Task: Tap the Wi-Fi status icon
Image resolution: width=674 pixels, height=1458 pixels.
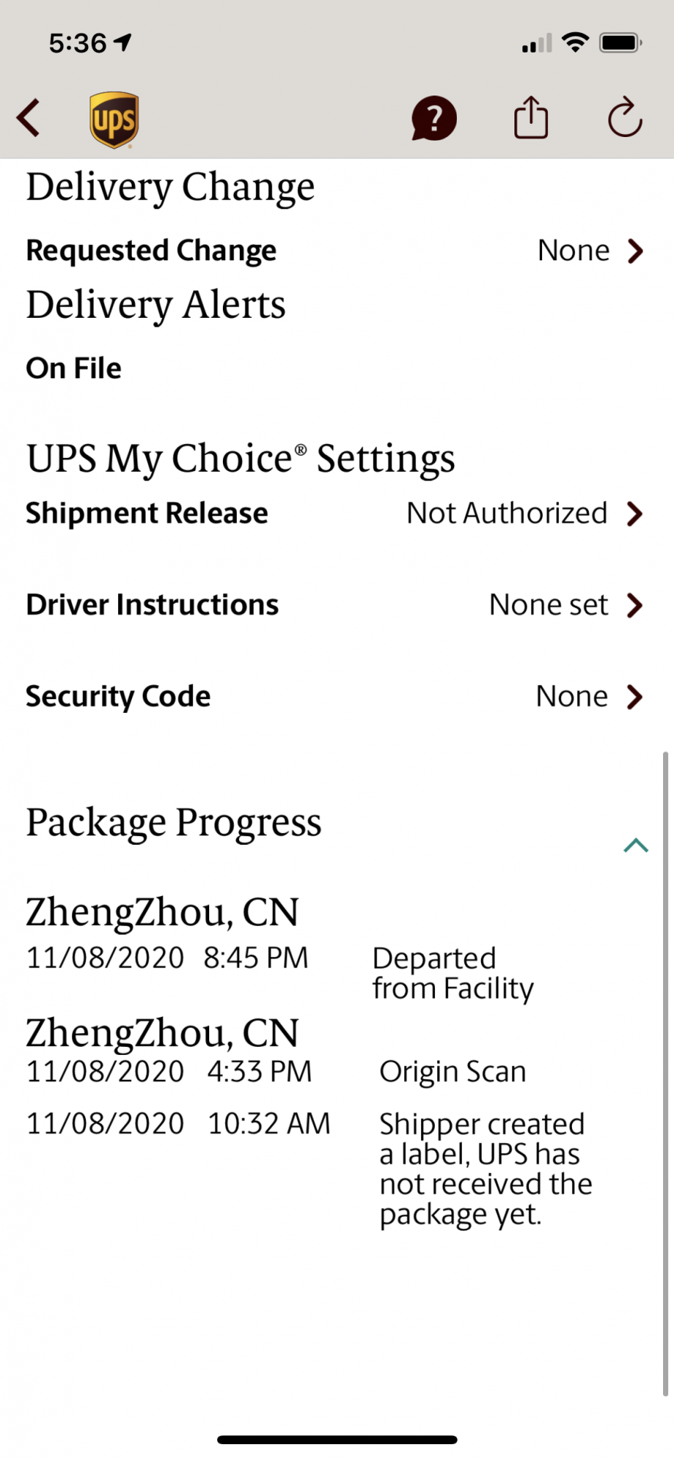Action: pyautogui.click(x=576, y=43)
